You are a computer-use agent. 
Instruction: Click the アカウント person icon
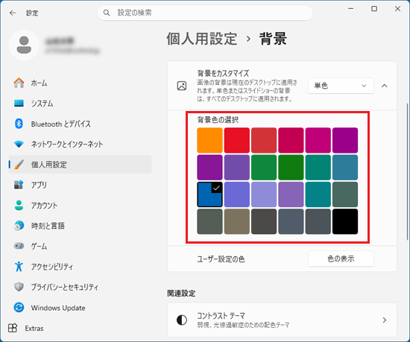(x=19, y=205)
